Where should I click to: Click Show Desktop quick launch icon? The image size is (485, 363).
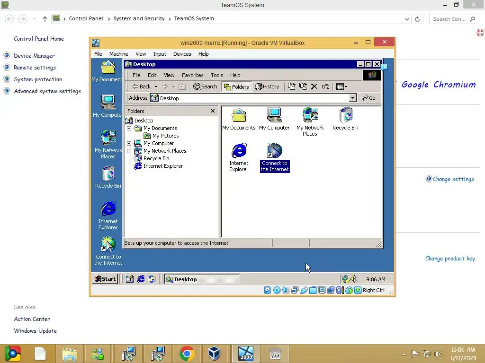[130, 279]
